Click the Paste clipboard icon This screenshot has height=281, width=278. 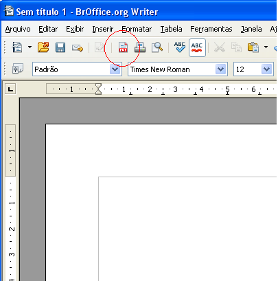click(253, 47)
